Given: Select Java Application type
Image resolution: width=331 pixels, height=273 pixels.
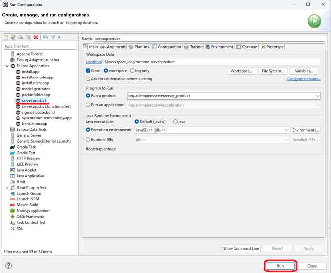Looking at the screenshot, I should pos(31,176).
